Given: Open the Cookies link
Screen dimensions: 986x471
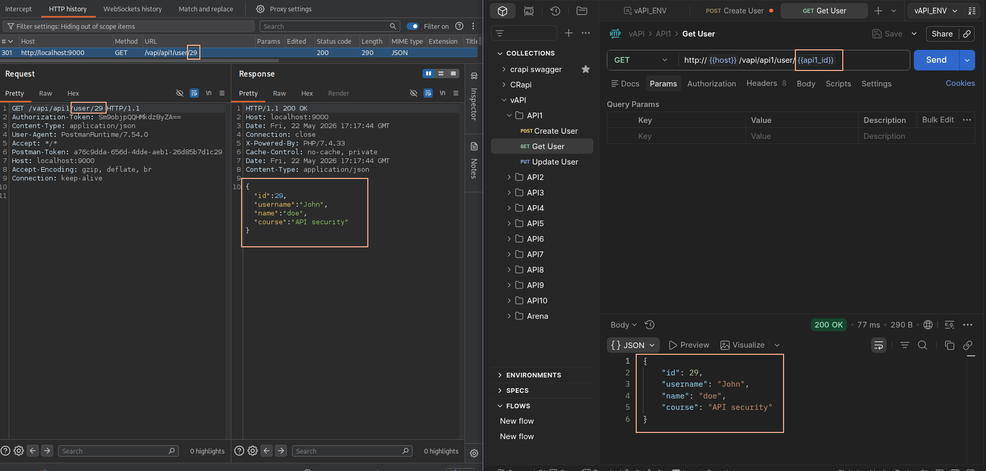Looking at the screenshot, I should coord(960,83).
